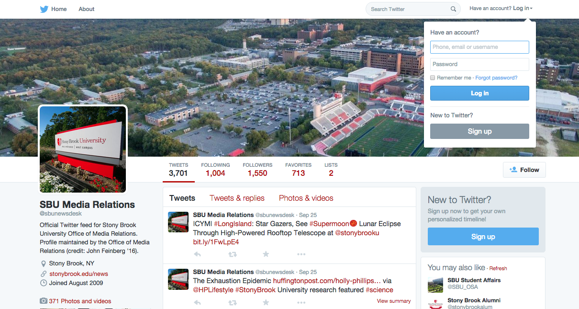The image size is (579, 309).
Task: Open the About page link
Action: (x=87, y=9)
